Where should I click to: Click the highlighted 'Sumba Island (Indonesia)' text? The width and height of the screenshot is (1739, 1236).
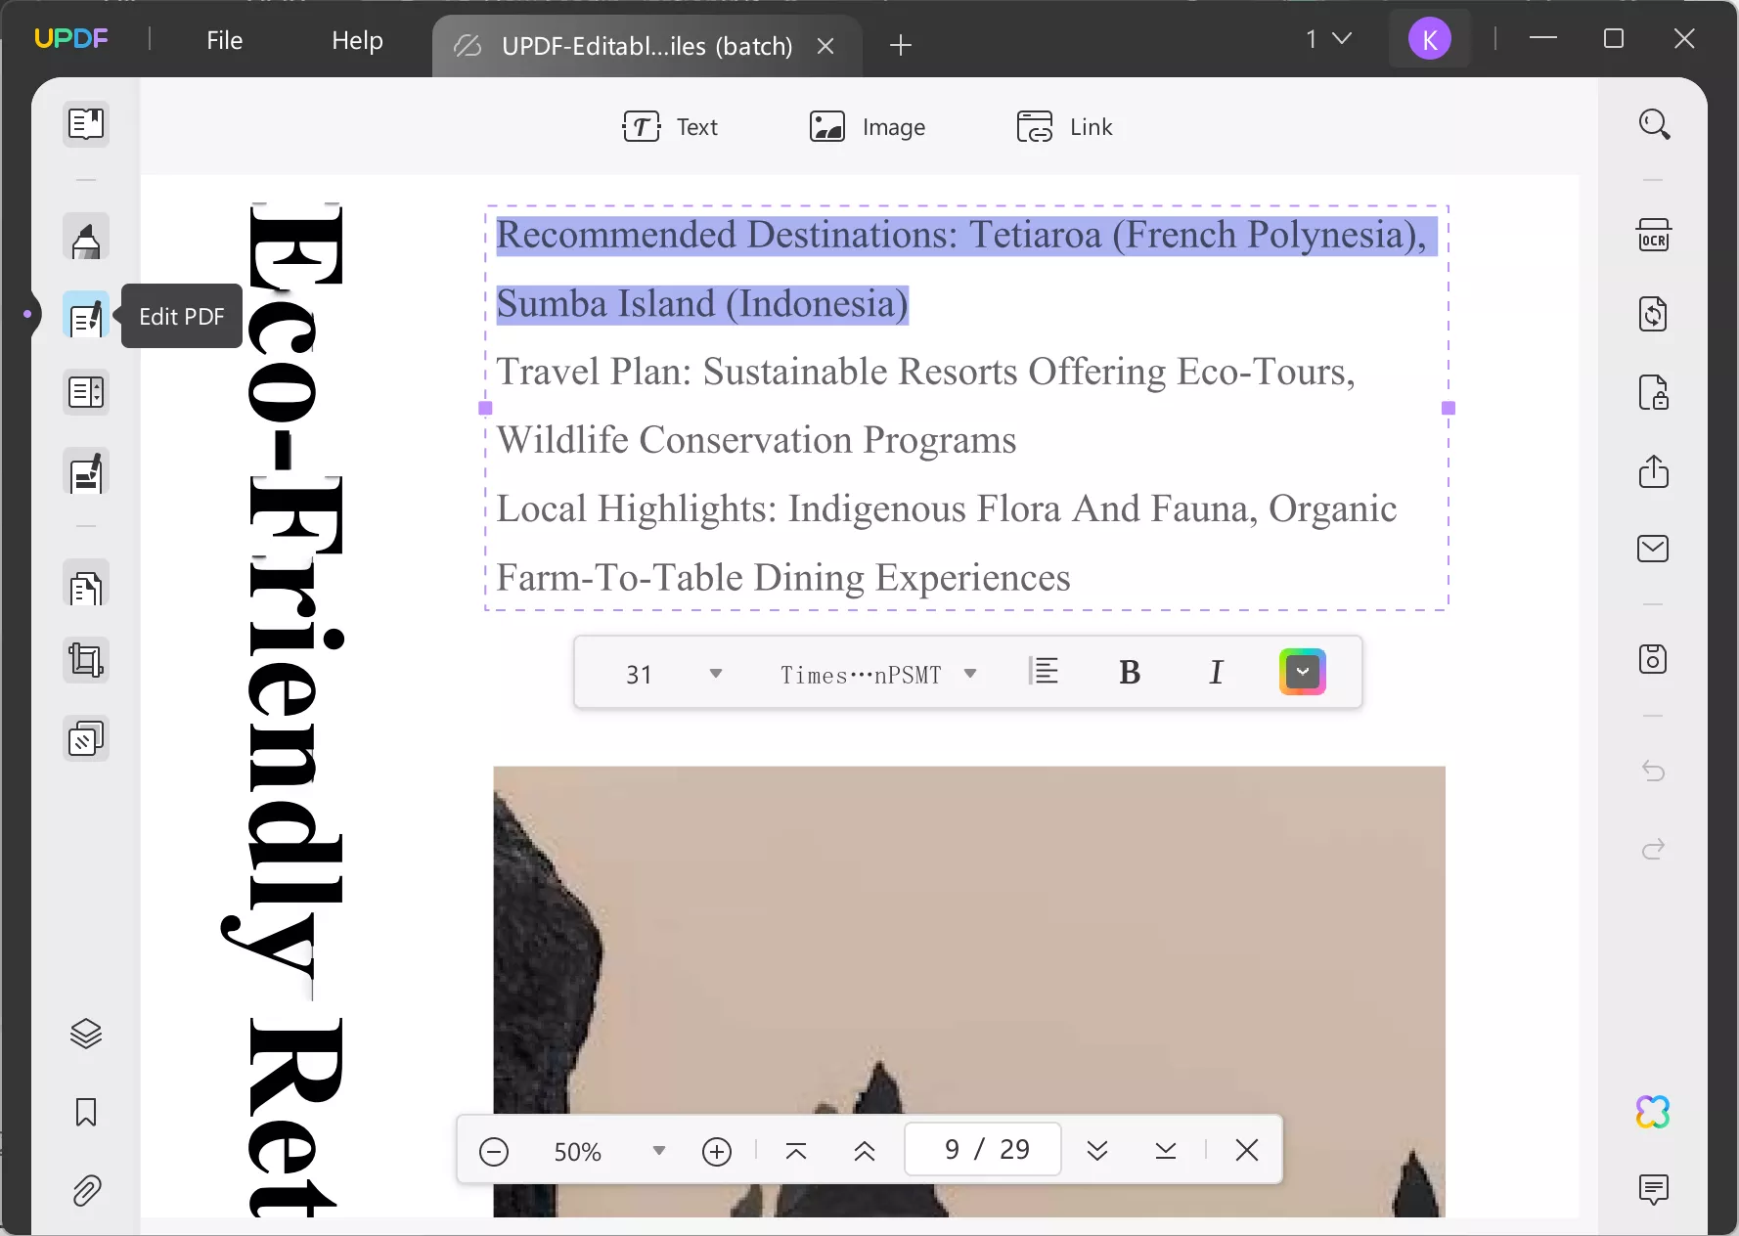click(702, 304)
